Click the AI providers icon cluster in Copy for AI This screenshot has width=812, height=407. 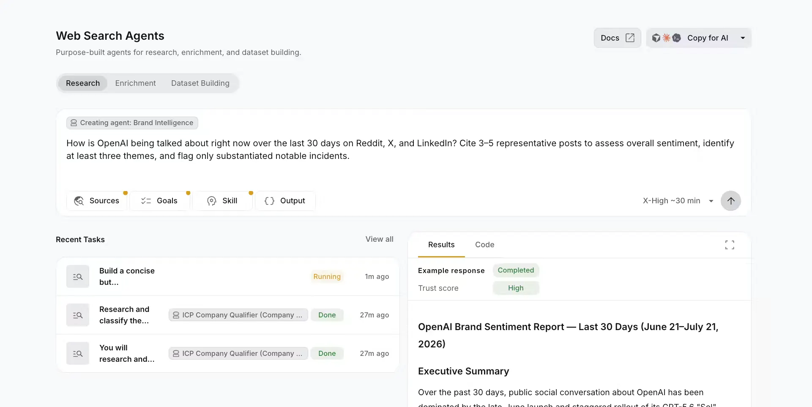pyautogui.click(x=666, y=38)
